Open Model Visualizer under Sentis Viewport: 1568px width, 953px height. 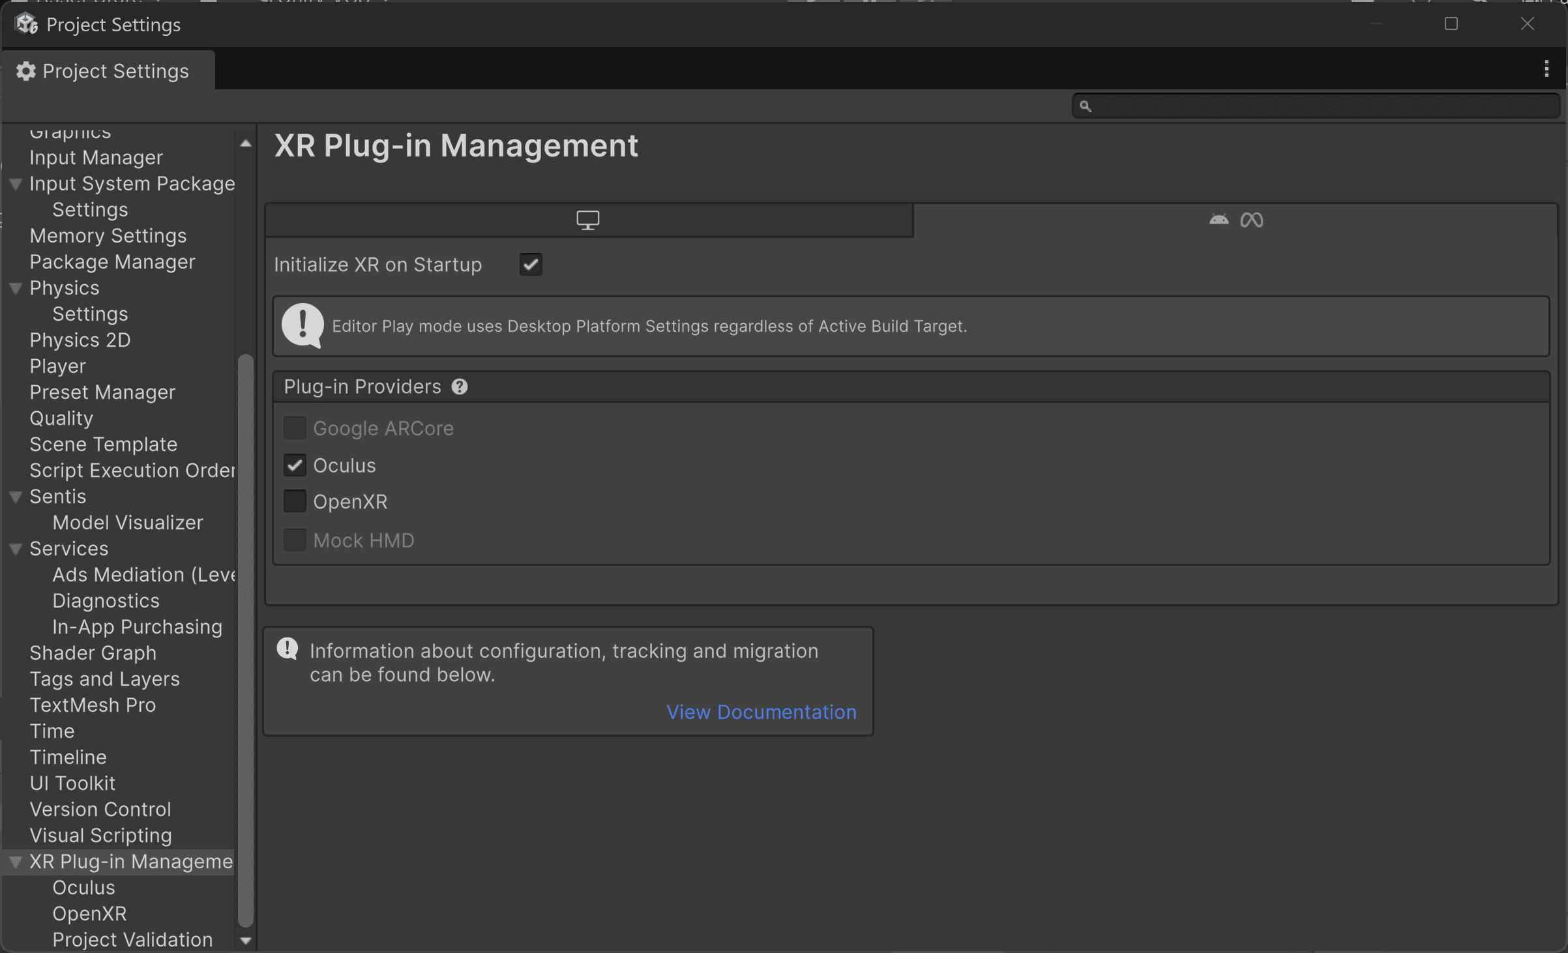(x=128, y=523)
